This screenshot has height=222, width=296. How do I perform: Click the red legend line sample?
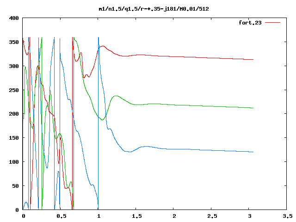tap(272, 23)
